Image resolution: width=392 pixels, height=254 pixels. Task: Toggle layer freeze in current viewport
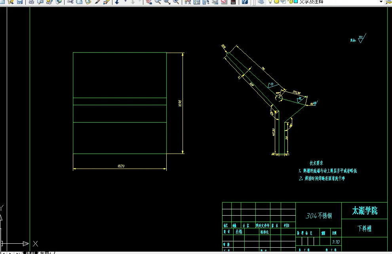point(283,2)
